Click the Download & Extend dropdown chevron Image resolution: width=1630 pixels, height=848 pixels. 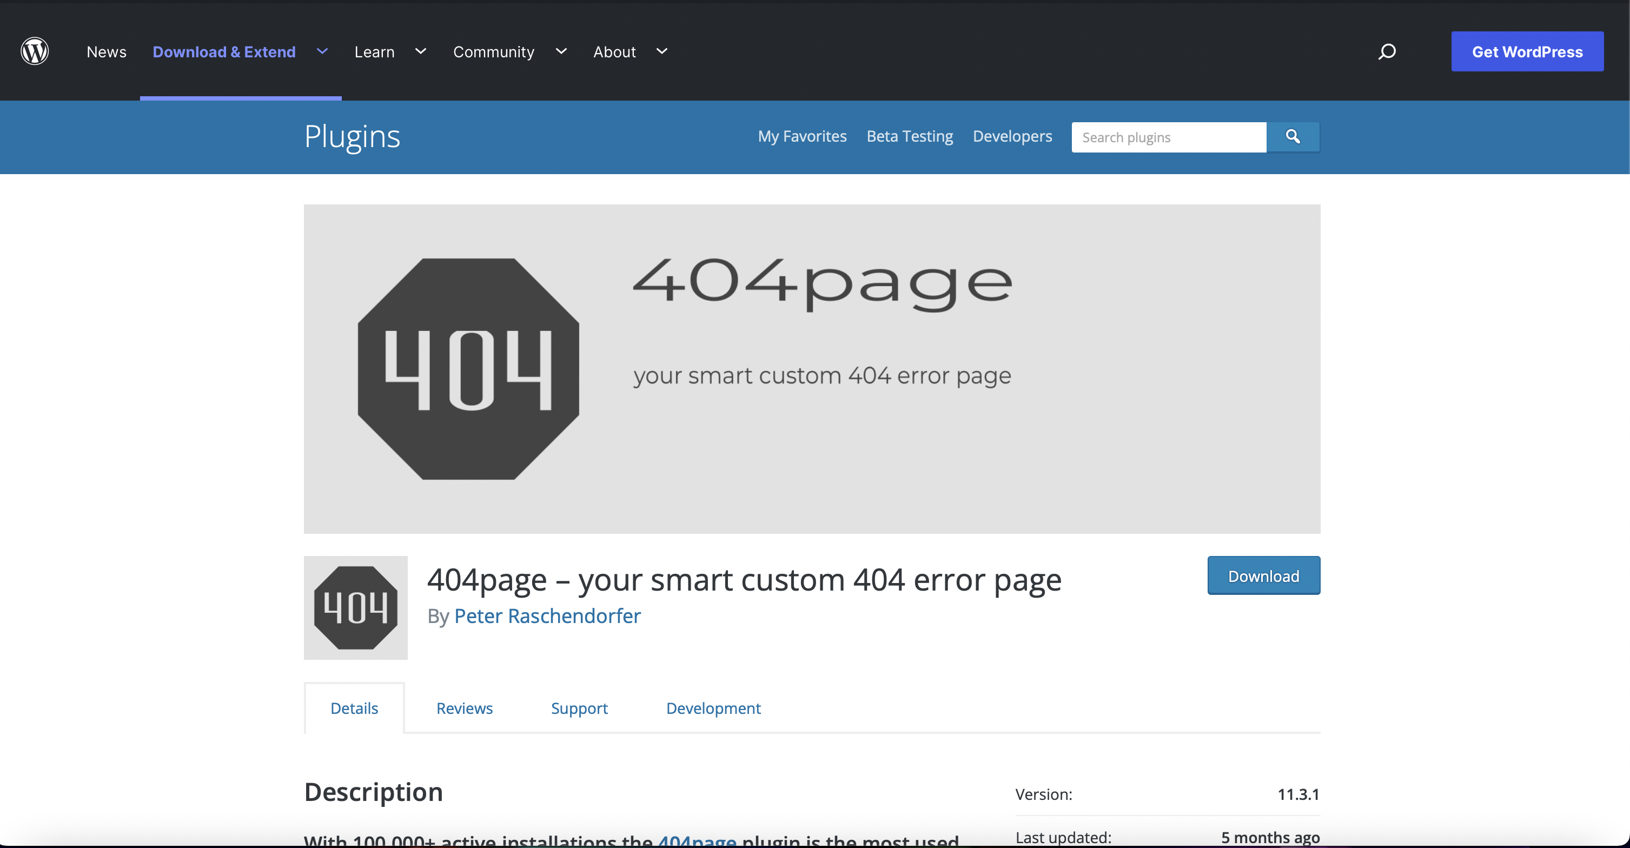(x=322, y=51)
